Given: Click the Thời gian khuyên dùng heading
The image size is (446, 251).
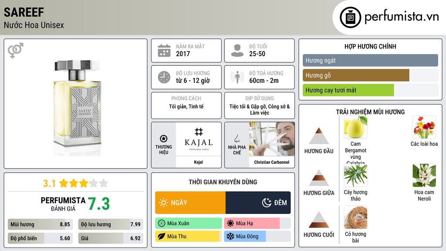Looking at the screenshot, I should click(x=223, y=182).
